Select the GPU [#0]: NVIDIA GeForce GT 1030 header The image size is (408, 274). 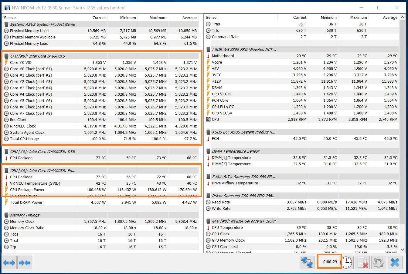coord(244,221)
